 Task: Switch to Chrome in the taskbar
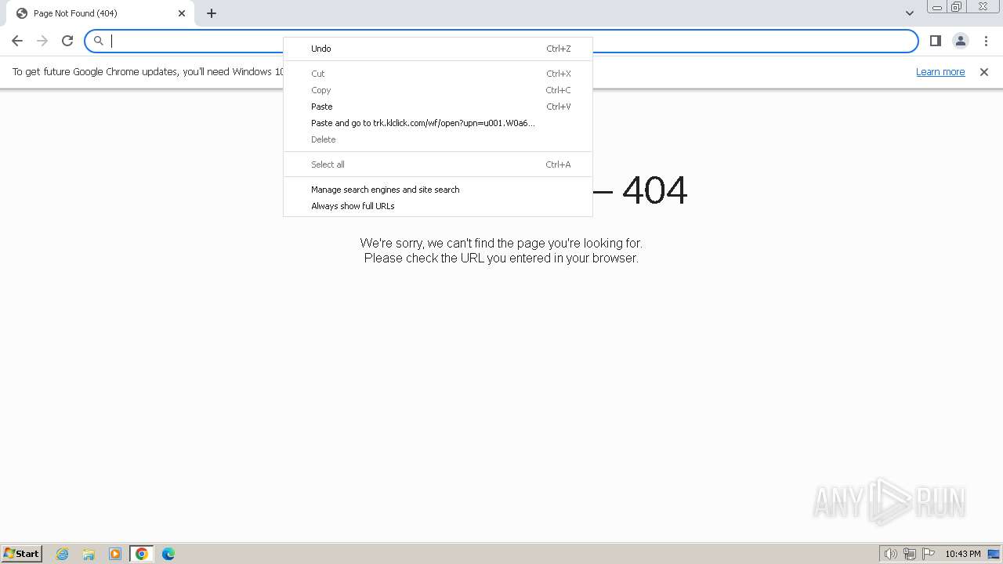point(142,554)
